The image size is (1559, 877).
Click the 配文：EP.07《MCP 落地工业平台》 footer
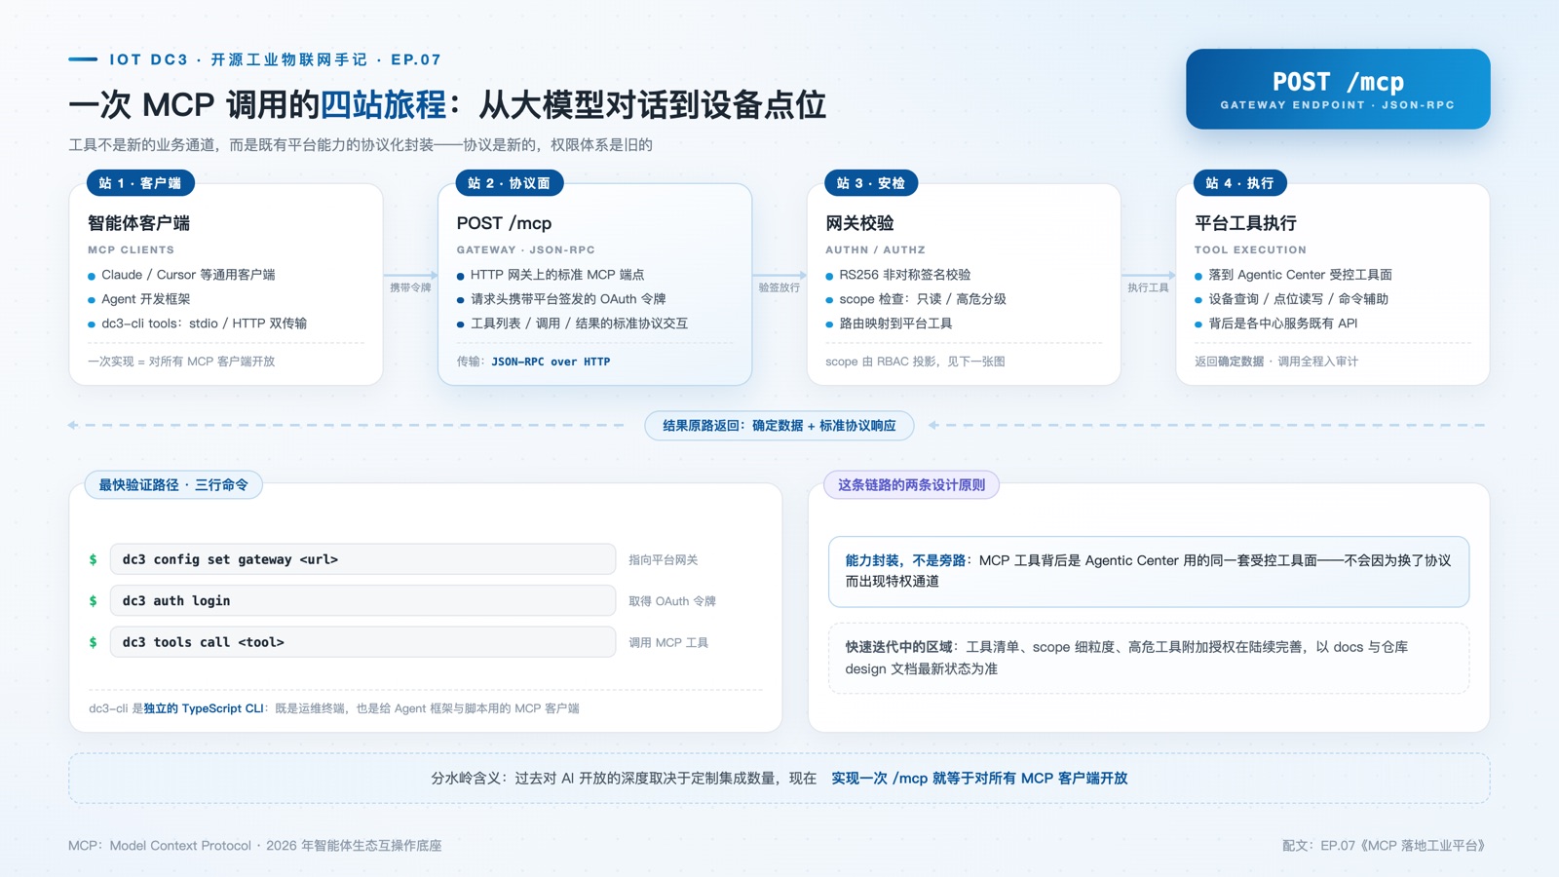click(x=1386, y=846)
